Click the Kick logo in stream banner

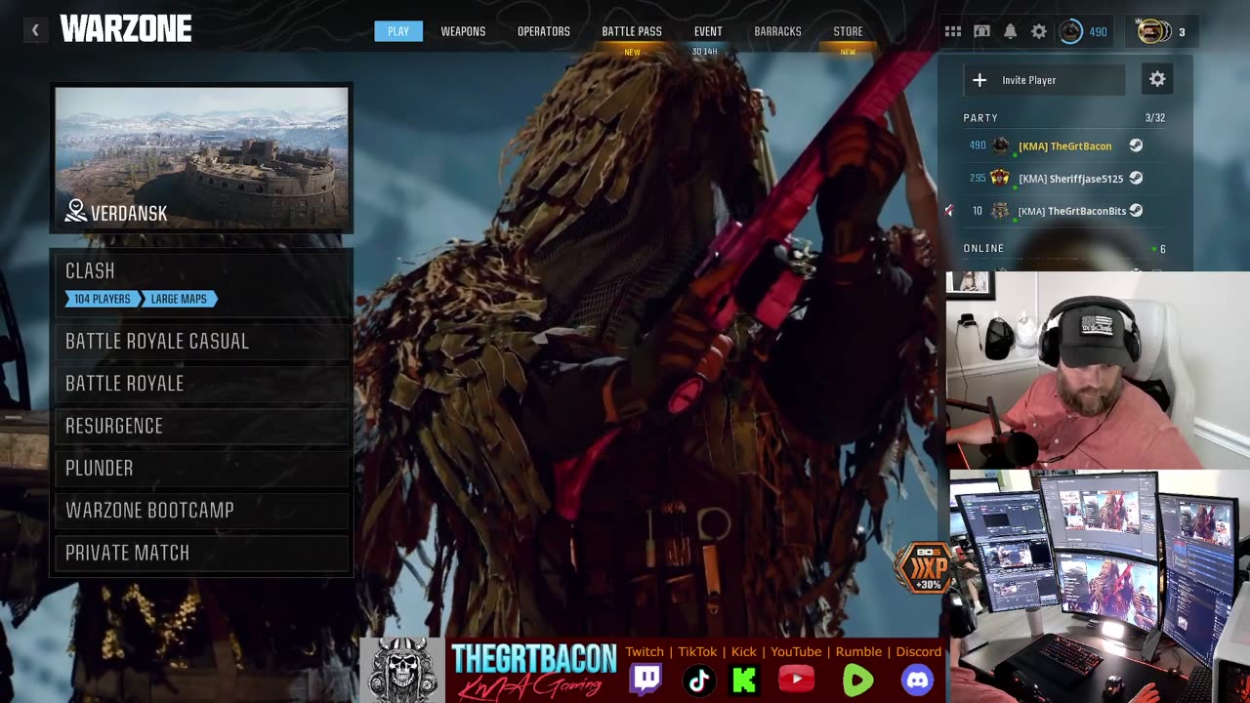click(744, 680)
